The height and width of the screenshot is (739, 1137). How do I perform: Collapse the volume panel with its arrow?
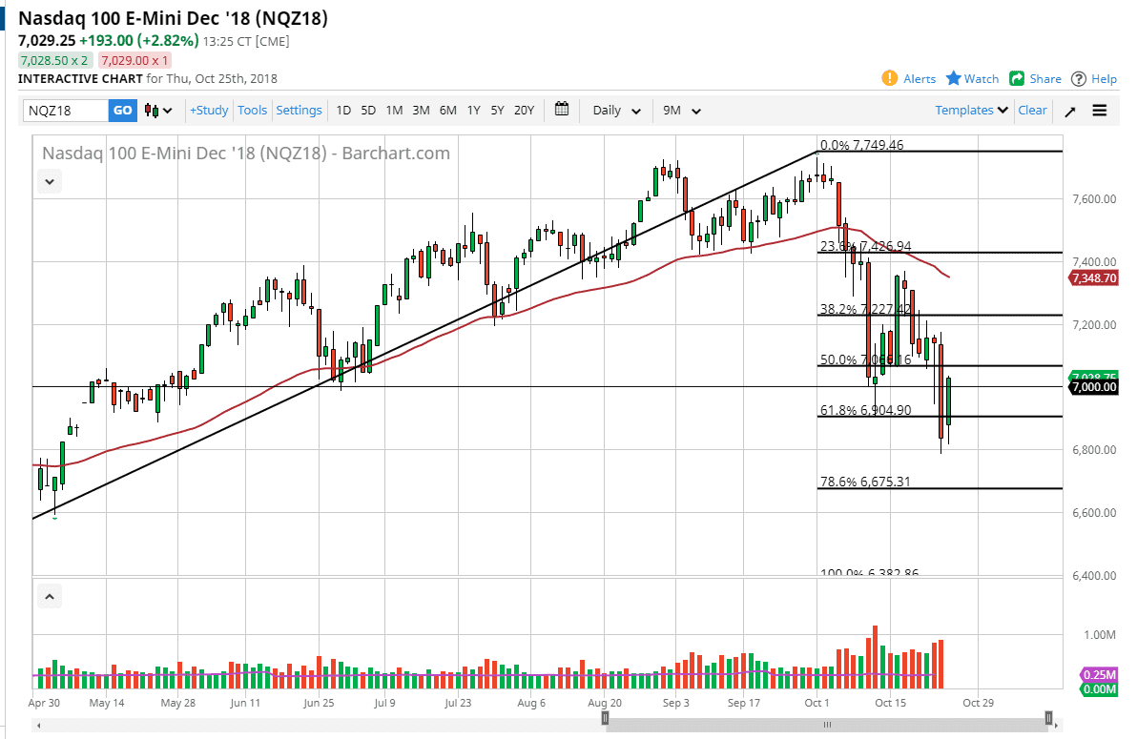49,595
